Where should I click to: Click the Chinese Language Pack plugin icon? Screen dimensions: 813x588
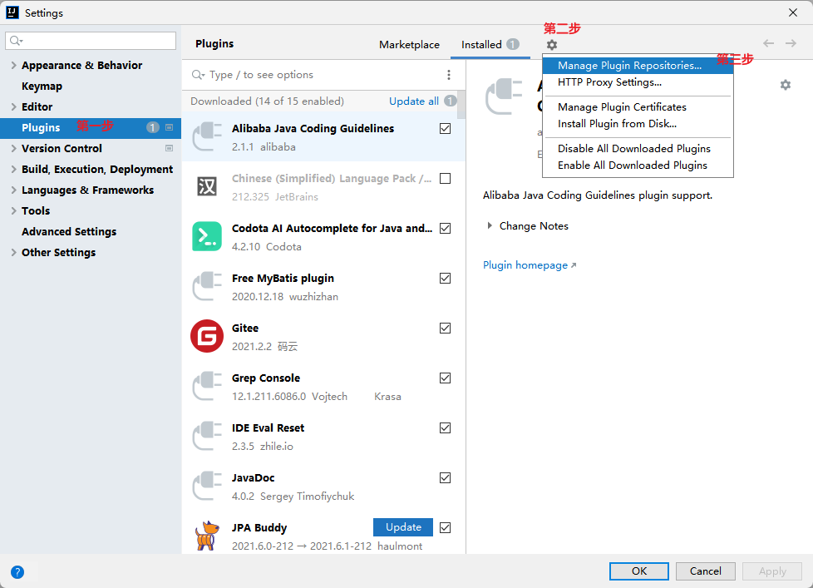(x=206, y=186)
